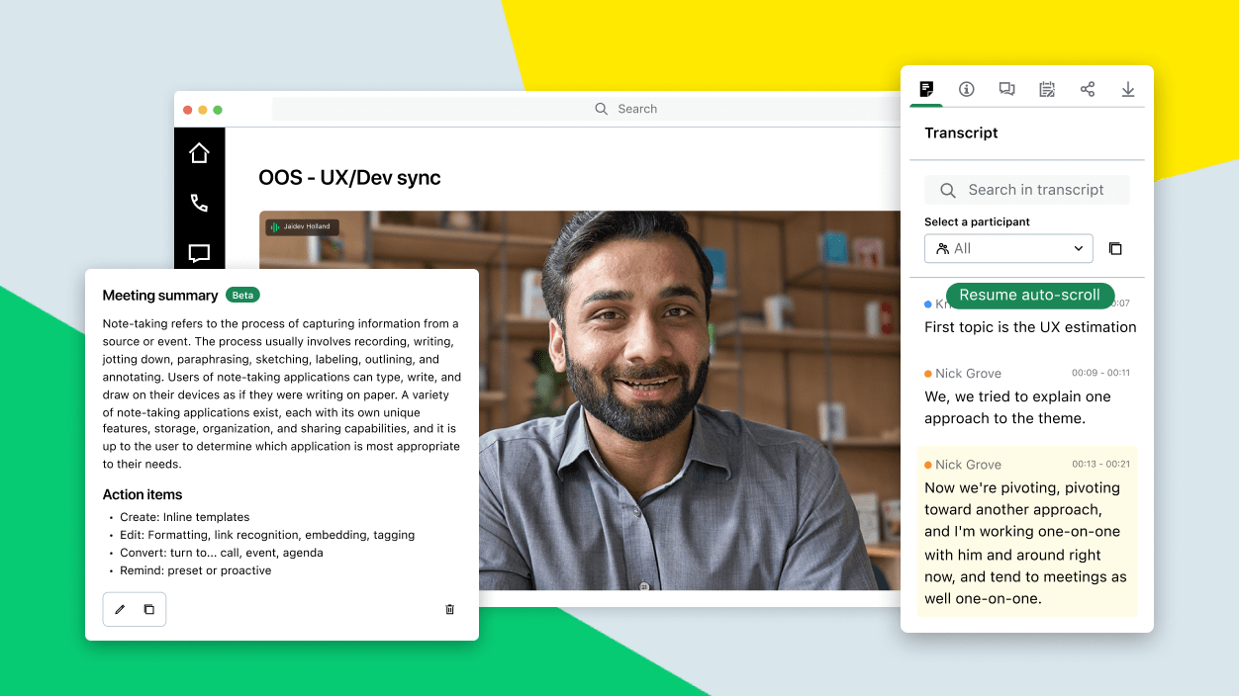1239x696 pixels.
Task: Edit the meeting summary with the pencil icon
Action: click(120, 609)
